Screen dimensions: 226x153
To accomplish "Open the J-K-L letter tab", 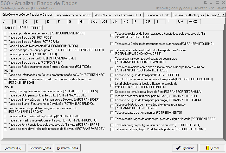I will click(x=94, y=22).
